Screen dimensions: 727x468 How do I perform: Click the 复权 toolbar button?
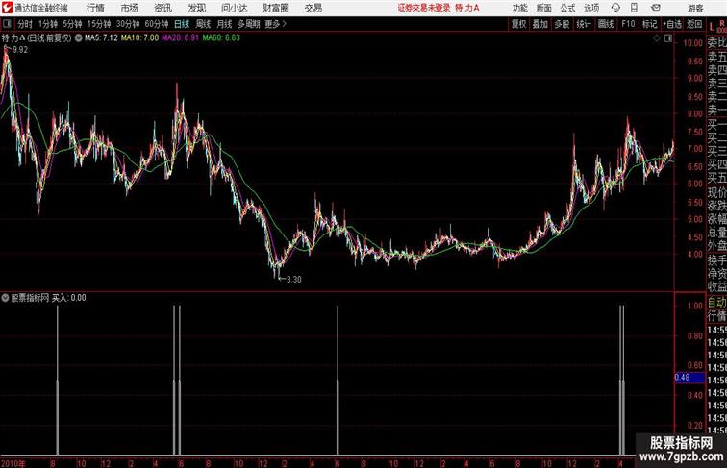coord(518,24)
